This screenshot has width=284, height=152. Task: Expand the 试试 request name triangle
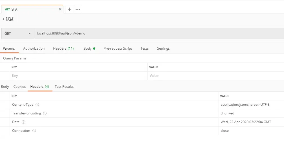point(4,19)
